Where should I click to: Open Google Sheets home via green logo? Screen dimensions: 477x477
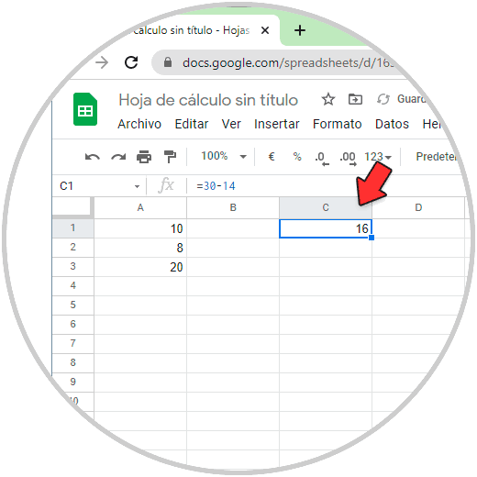tap(85, 109)
